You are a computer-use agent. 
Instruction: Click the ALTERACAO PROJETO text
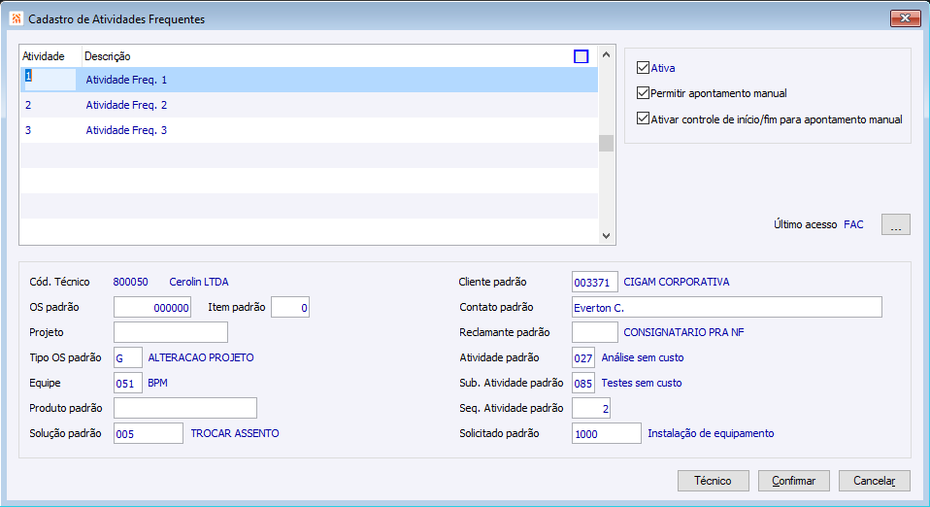coord(201,357)
